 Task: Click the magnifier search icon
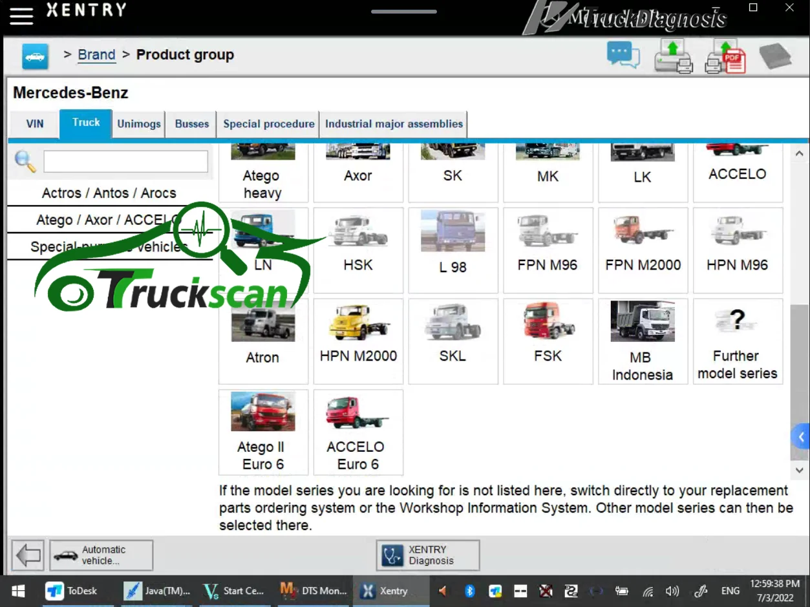click(25, 162)
